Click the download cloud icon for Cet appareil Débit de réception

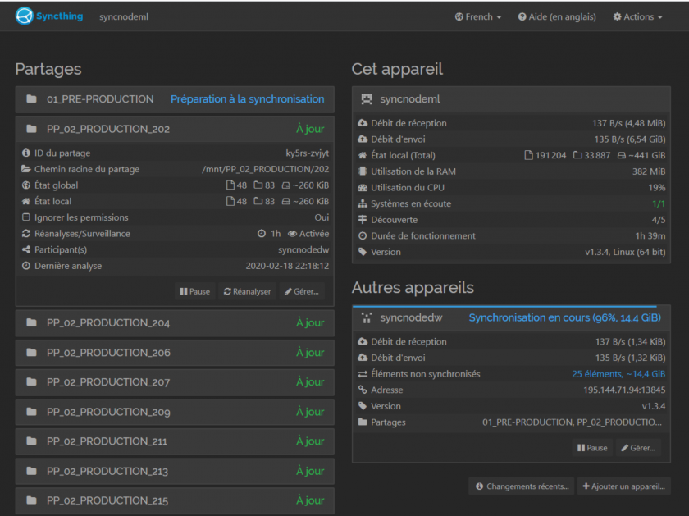click(x=363, y=123)
